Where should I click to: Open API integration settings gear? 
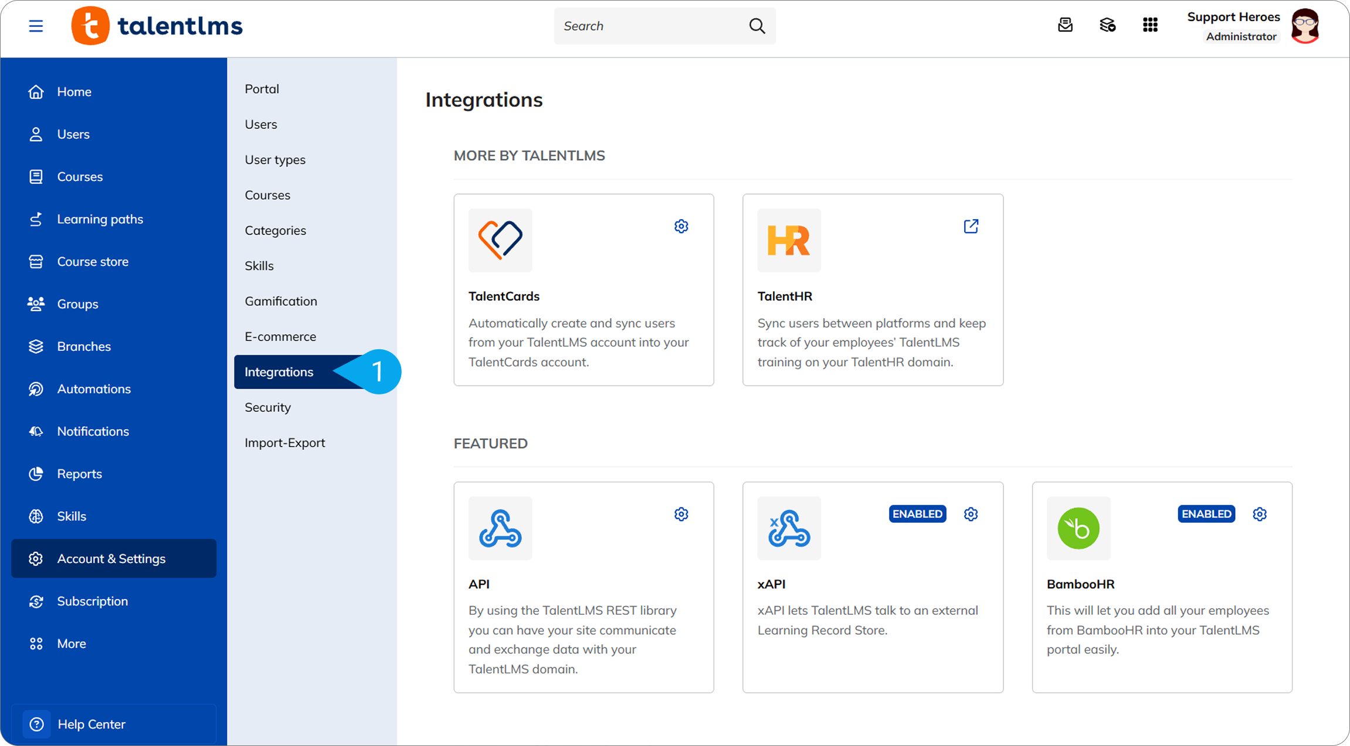pyautogui.click(x=681, y=514)
